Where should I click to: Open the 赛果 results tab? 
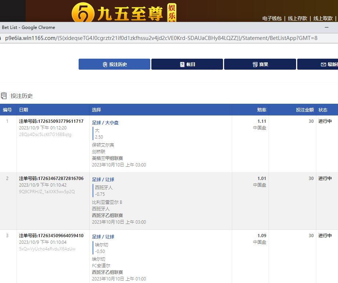(x=260, y=64)
